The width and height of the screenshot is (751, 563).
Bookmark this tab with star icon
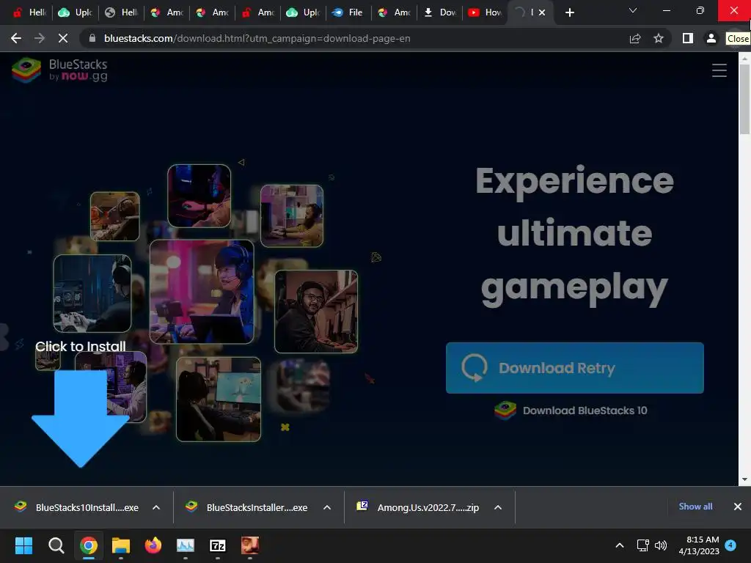pos(659,38)
